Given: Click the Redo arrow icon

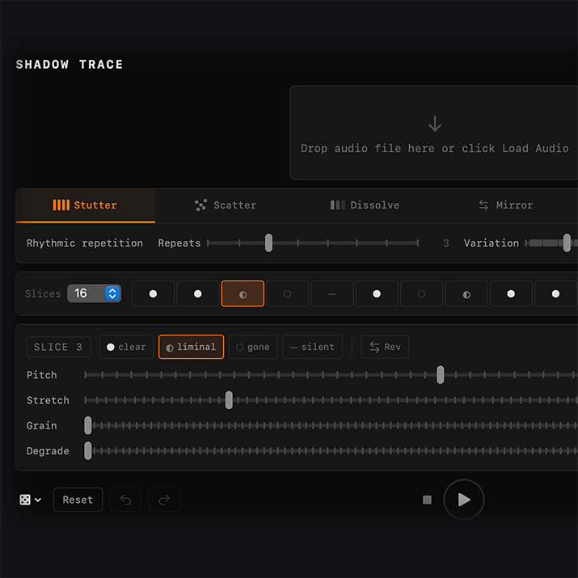Looking at the screenshot, I should pos(164,500).
